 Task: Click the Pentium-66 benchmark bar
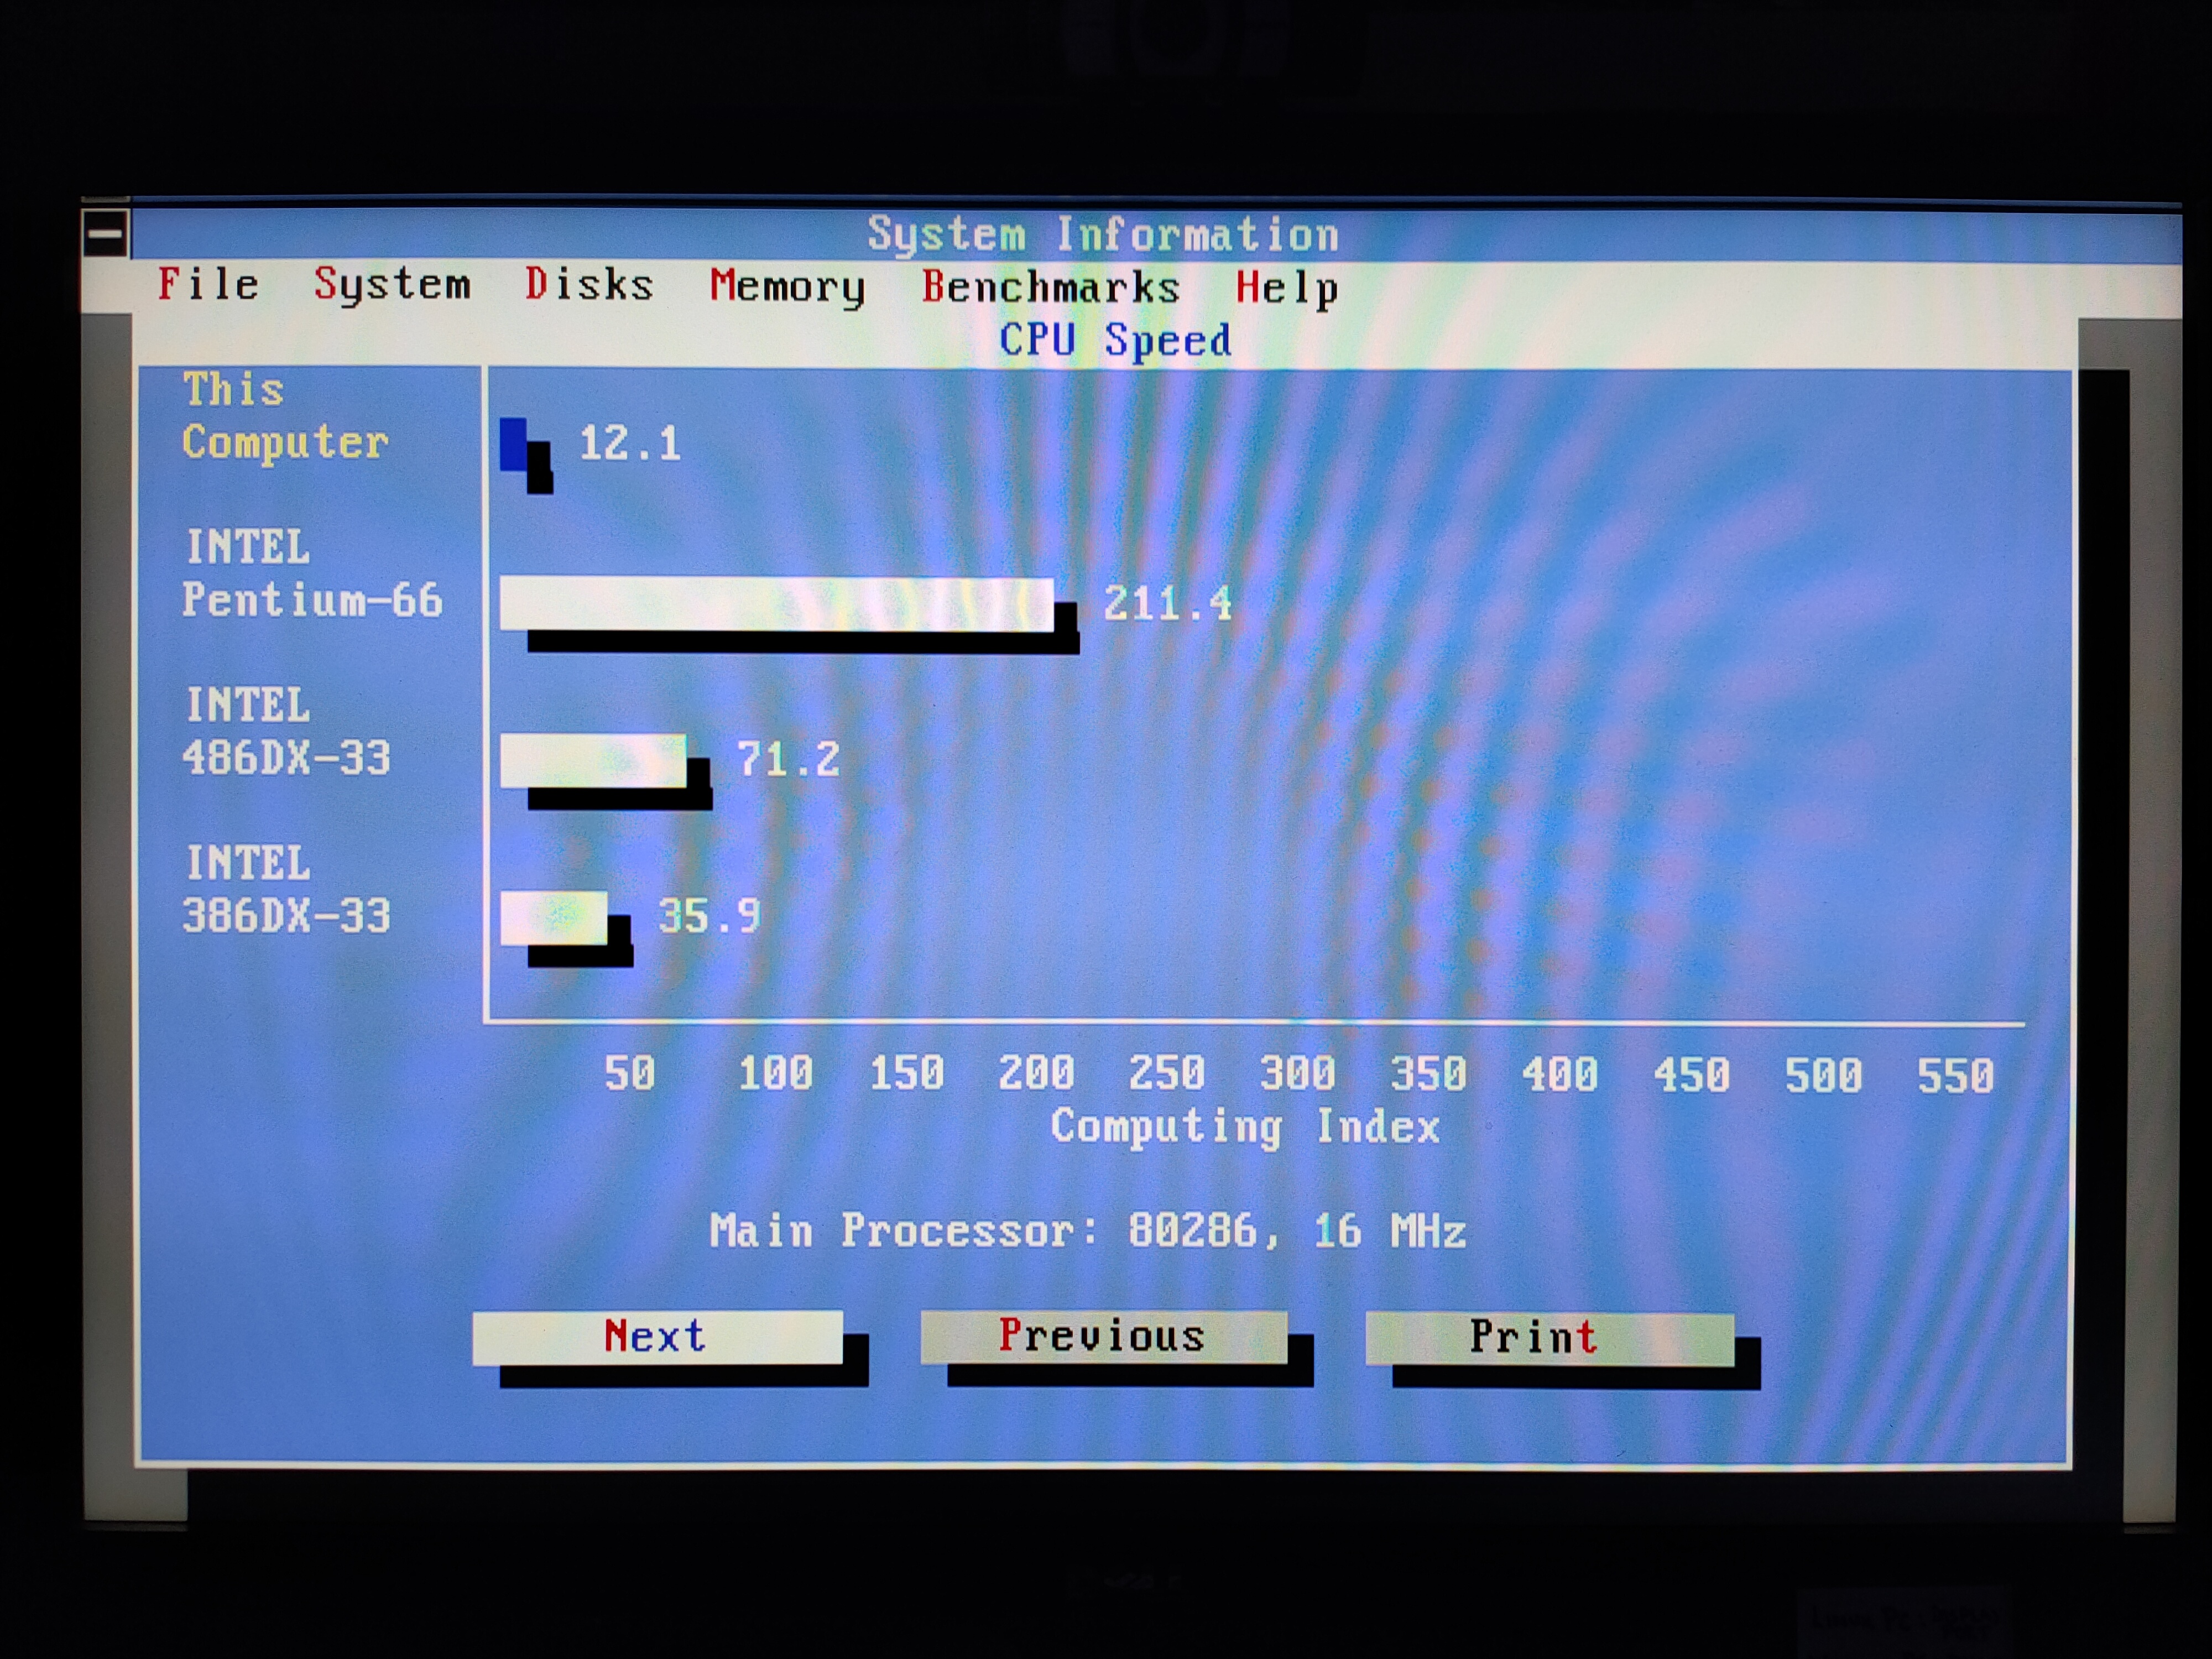pyautogui.click(x=776, y=604)
